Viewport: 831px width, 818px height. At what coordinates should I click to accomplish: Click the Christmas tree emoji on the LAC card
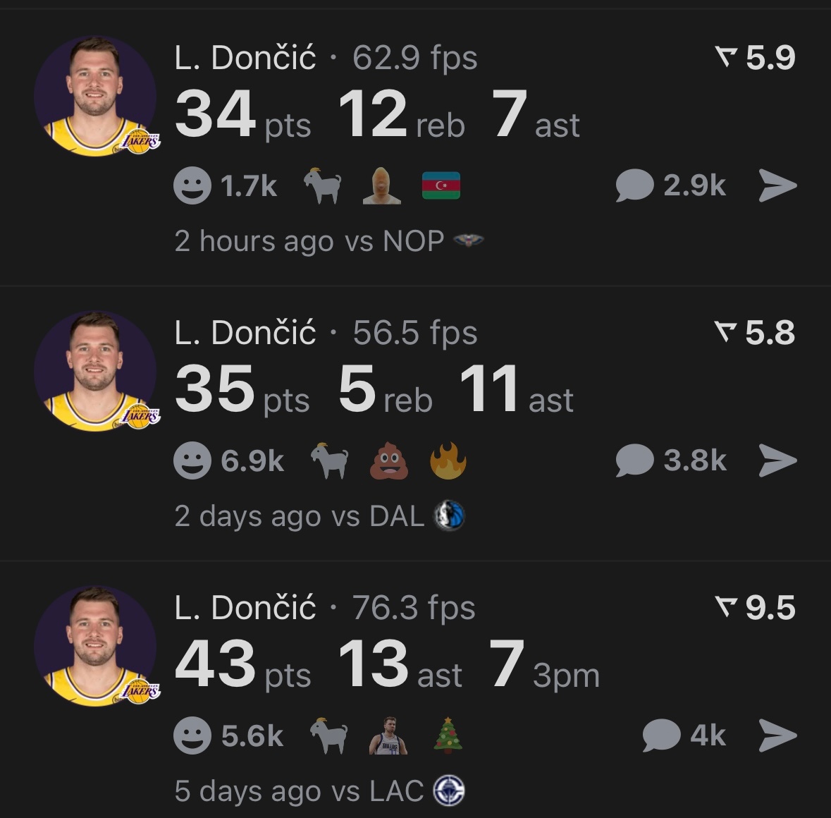tap(450, 734)
